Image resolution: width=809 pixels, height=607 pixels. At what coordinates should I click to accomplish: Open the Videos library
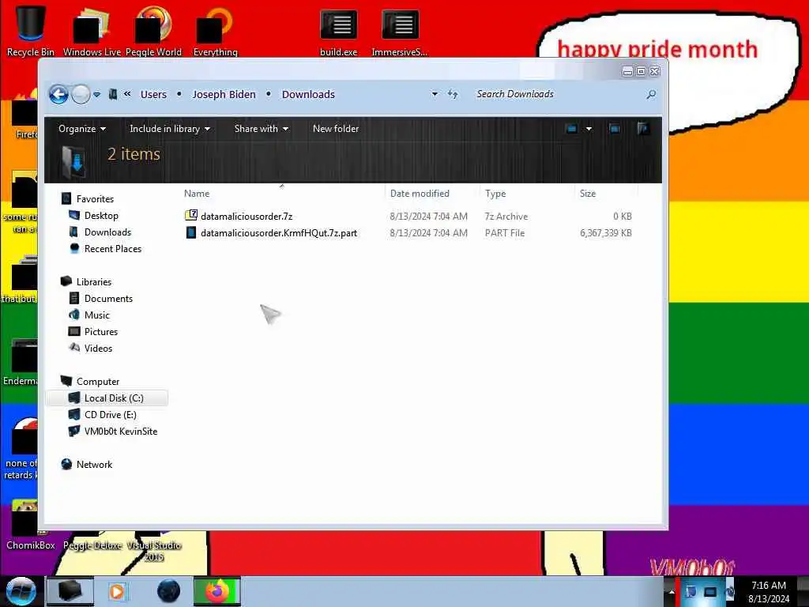pos(98,349)
